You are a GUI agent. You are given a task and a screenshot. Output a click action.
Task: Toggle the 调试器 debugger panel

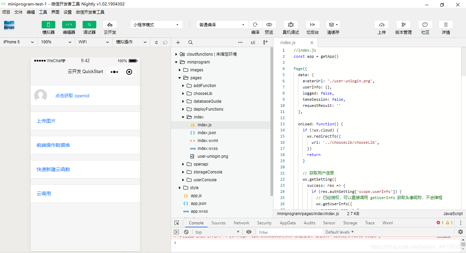[x=89, y=25]
